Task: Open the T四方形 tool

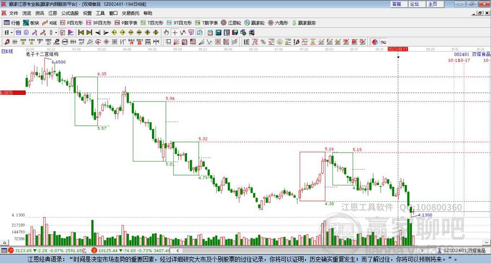Action: pos(152,23)
